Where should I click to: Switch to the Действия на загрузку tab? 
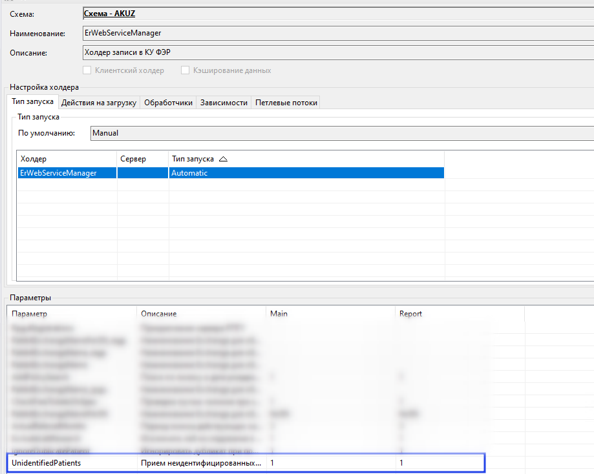pos(98,103)
